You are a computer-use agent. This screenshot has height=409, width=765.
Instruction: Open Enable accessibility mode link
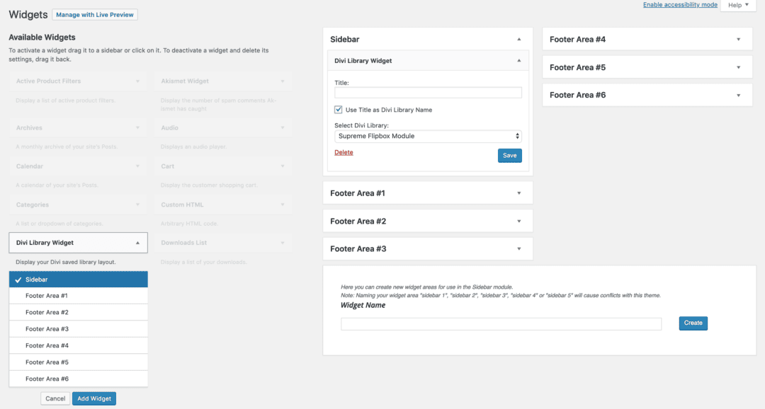point(680,5)
